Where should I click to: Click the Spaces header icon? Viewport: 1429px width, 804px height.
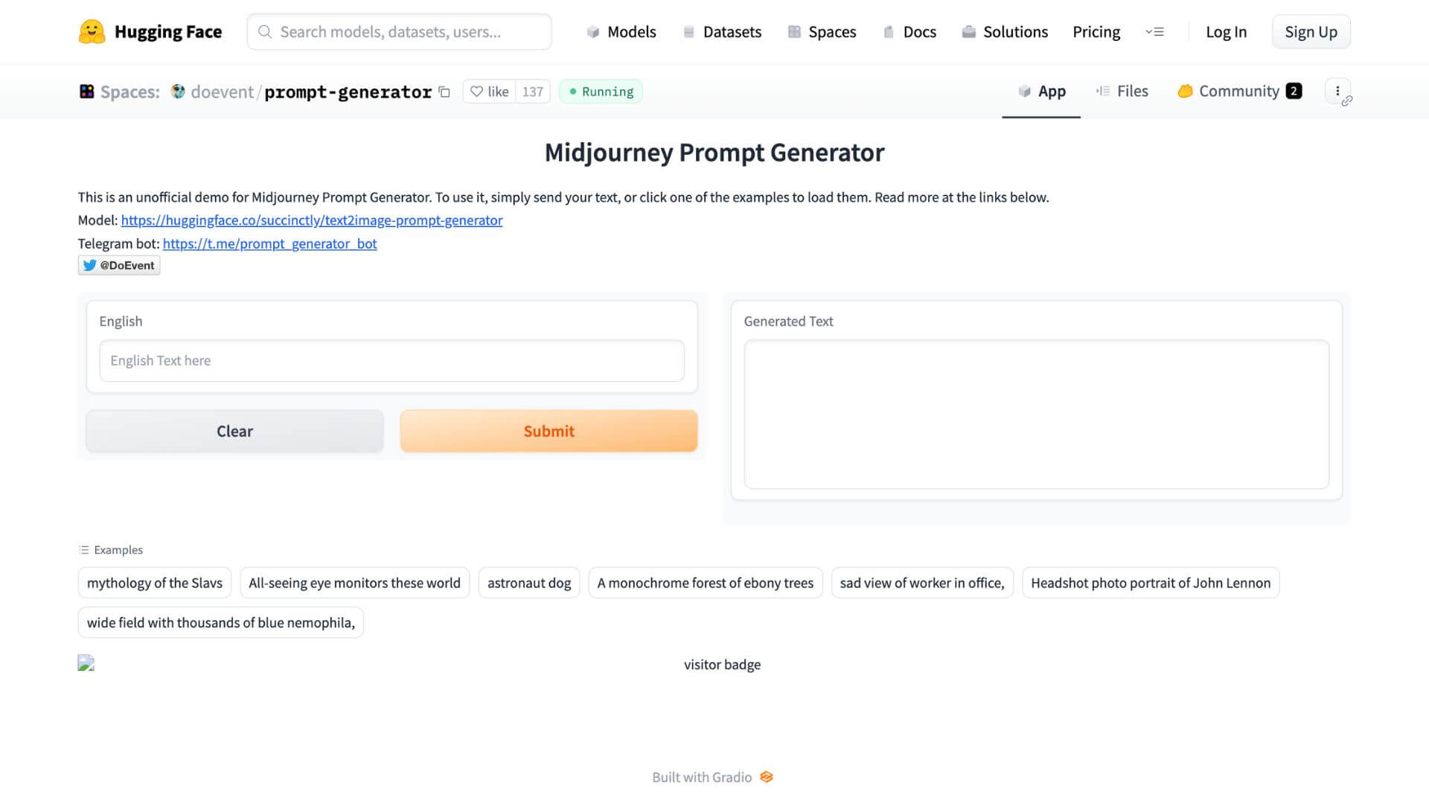click(x=87, y=92)
